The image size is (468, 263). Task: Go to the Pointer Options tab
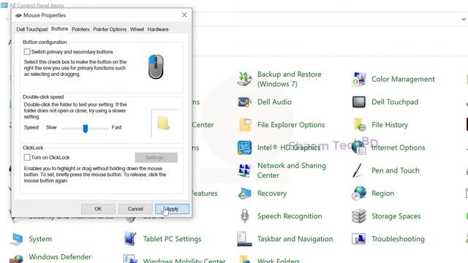click(x=110, y=29)
